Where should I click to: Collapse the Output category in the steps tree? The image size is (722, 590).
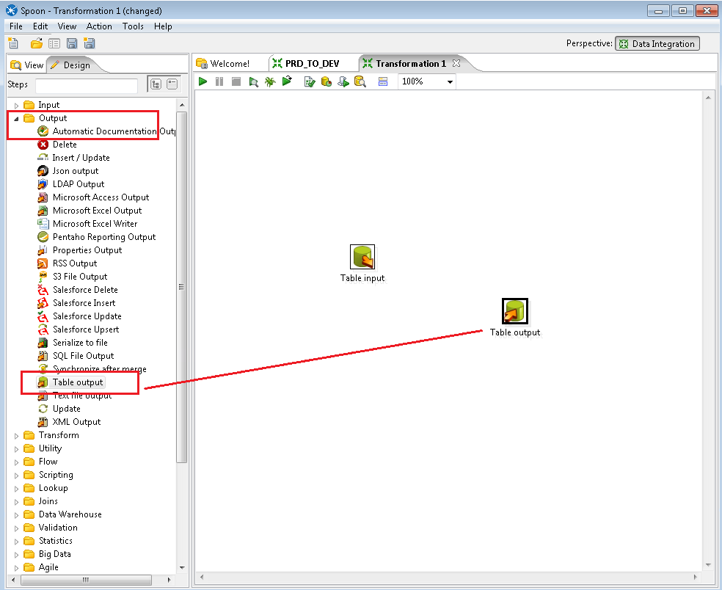pyautogui.click(x=17, y=117)
